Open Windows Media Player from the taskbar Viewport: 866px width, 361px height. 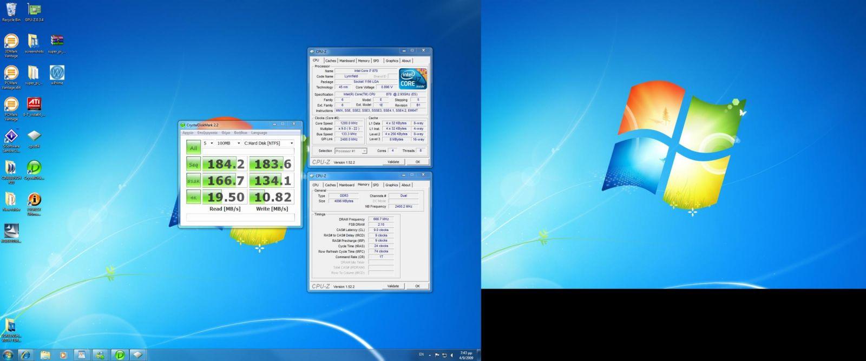(x=63, y=355)
